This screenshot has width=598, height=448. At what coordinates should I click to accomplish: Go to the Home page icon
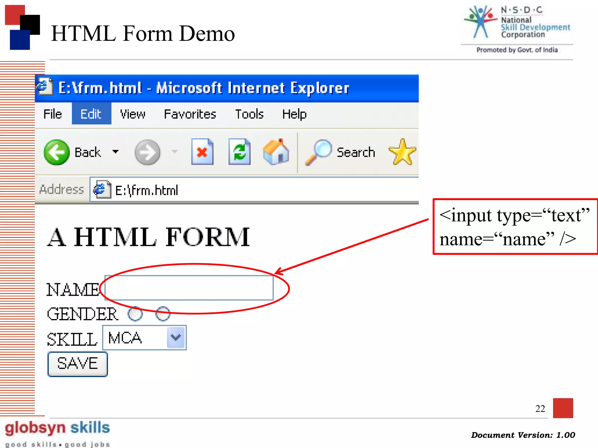[x=276, y=152]
